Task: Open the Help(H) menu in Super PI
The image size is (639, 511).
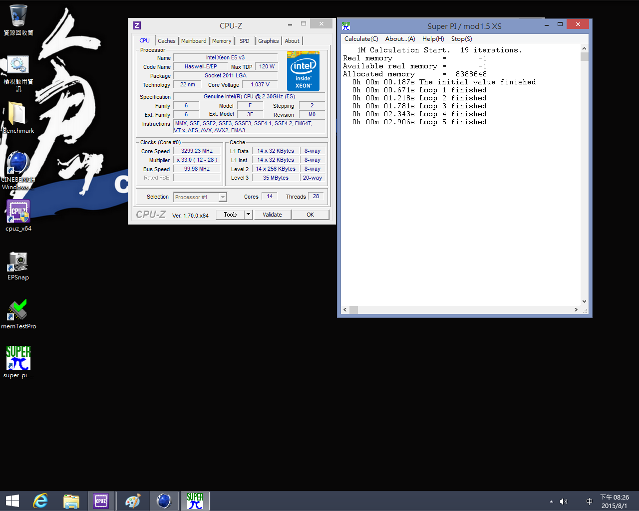Action: [433, 39]
